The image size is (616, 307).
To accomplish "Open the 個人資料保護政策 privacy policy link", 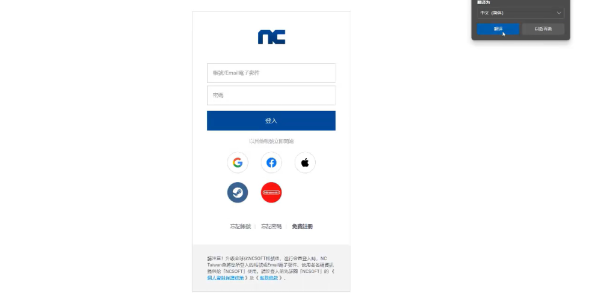I will (226, 278).
